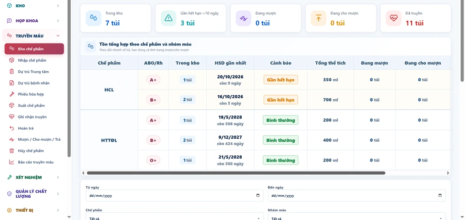Click the Xuất chế phẩm package icon
This screenshot has width=465, height=220.
(x=12, y=105)
